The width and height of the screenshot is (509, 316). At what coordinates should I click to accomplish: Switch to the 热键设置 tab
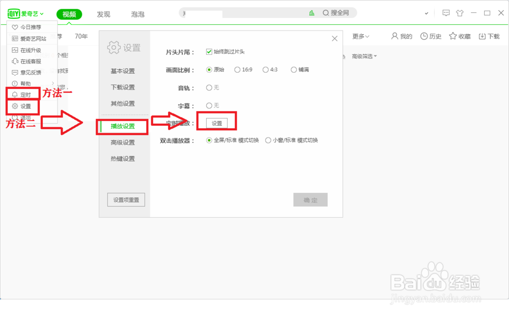[122, 158]
